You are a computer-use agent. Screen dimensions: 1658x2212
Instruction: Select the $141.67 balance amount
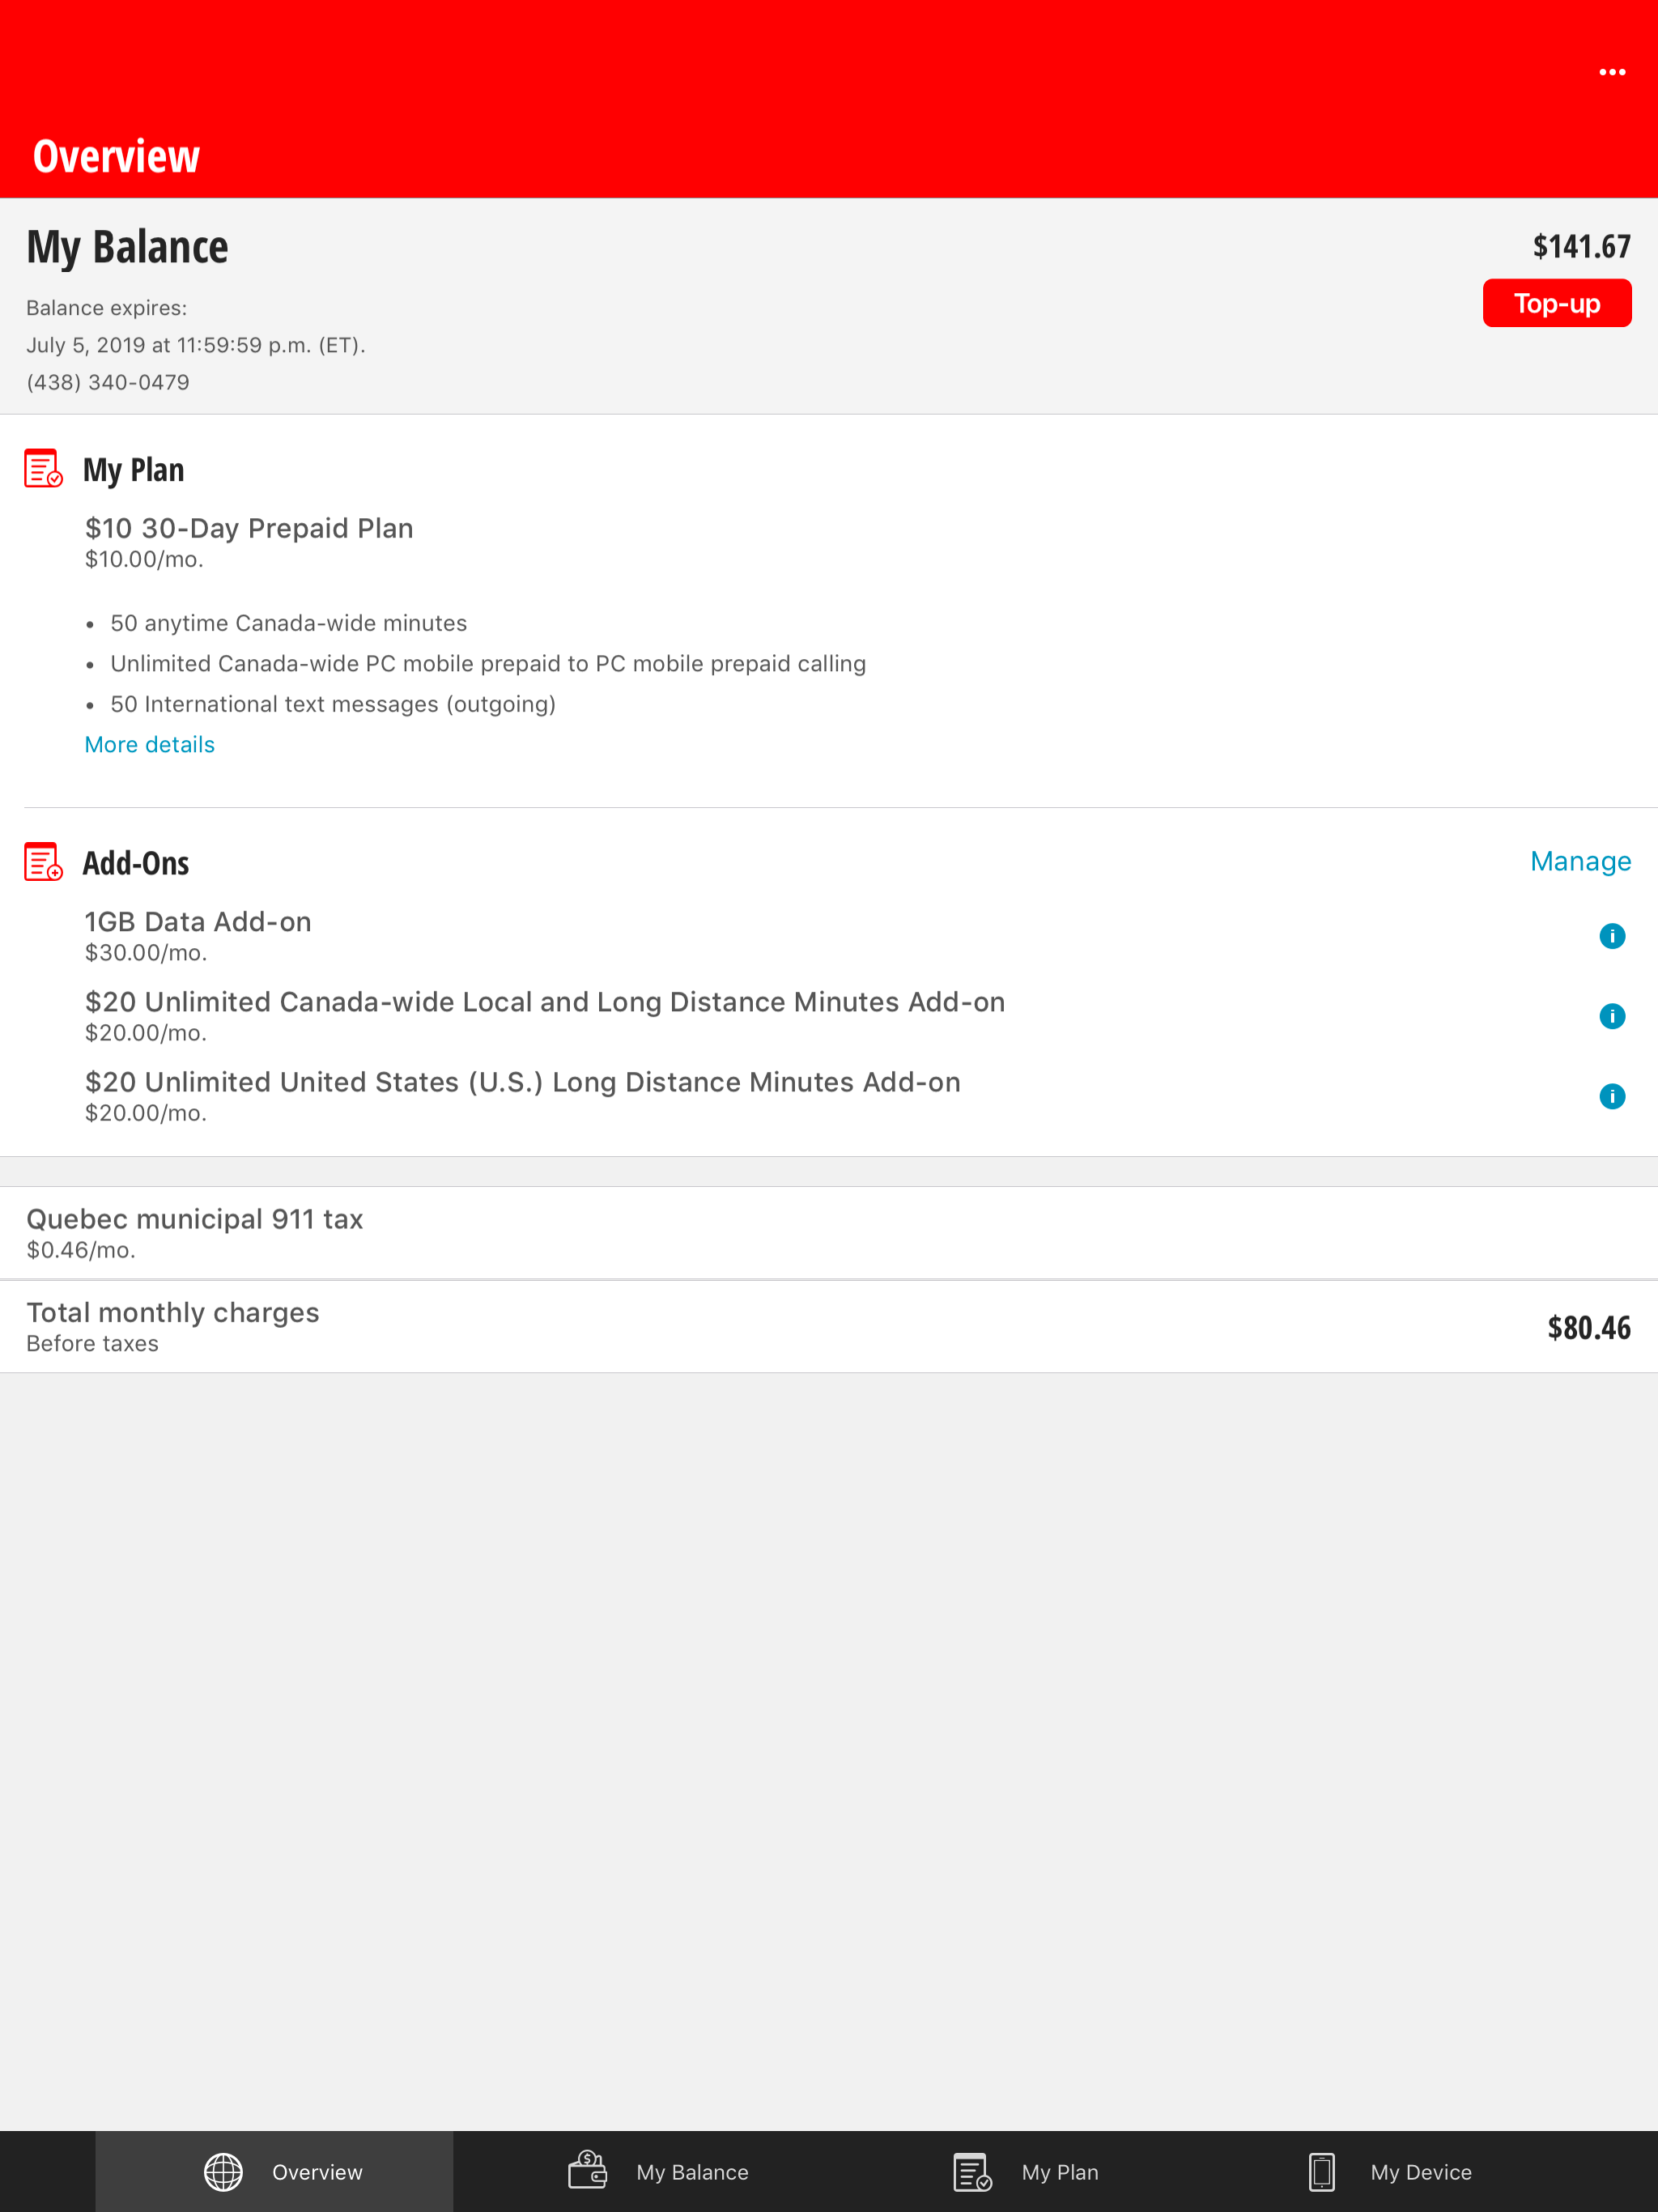(x=1581, y=246)
